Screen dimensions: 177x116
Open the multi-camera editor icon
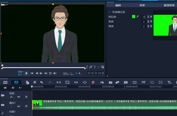(110, 82)
